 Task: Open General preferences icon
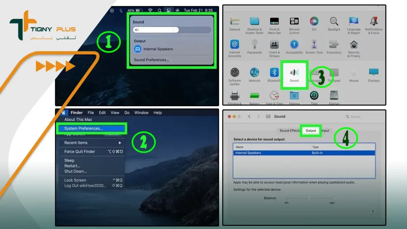click(x=235, y=21)
